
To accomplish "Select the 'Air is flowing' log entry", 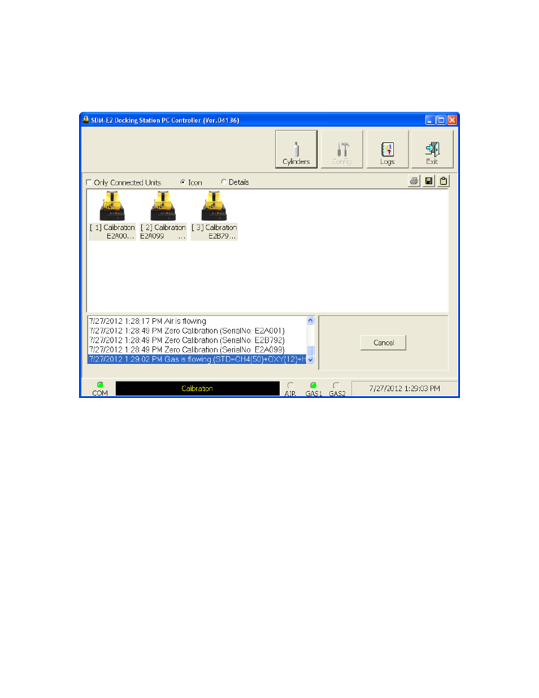I will click(197, 321).
